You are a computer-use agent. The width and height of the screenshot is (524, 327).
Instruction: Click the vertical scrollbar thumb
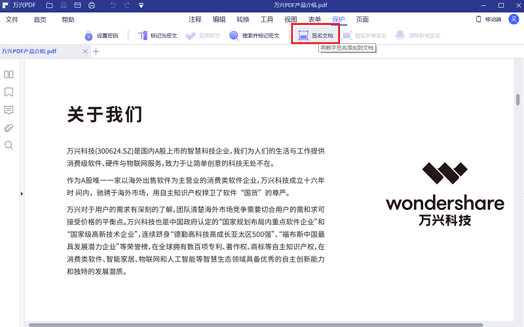517,99
